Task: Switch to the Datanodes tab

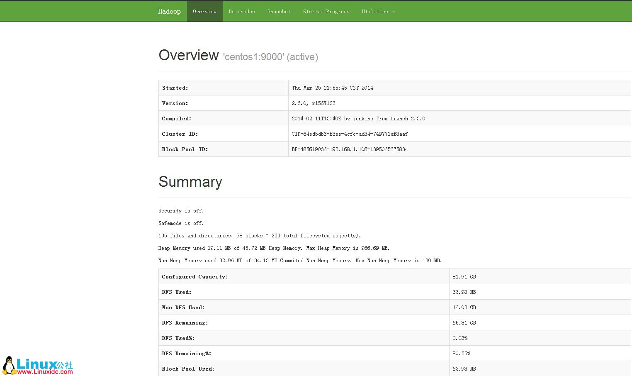Action: 242,11
